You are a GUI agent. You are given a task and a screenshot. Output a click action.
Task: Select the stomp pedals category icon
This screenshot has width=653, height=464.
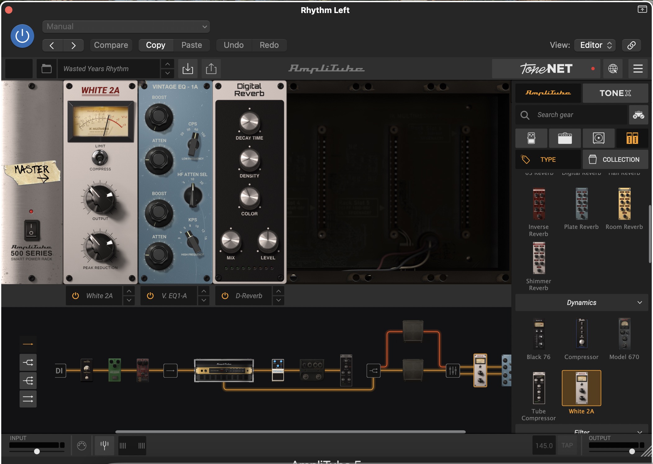[x=531, y=138]
